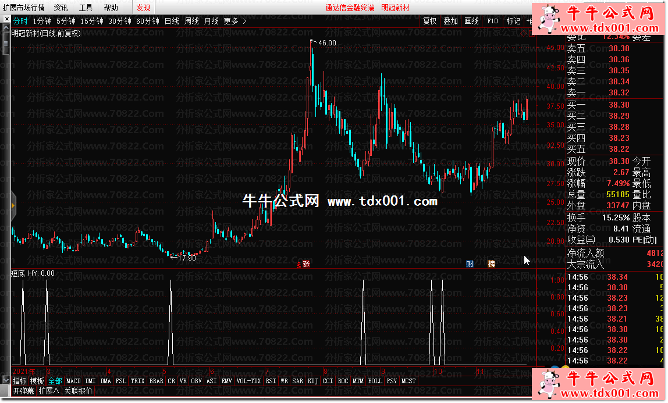Apply the RSI indicator
The image size is (668, 403).
(x=271, y=381)
